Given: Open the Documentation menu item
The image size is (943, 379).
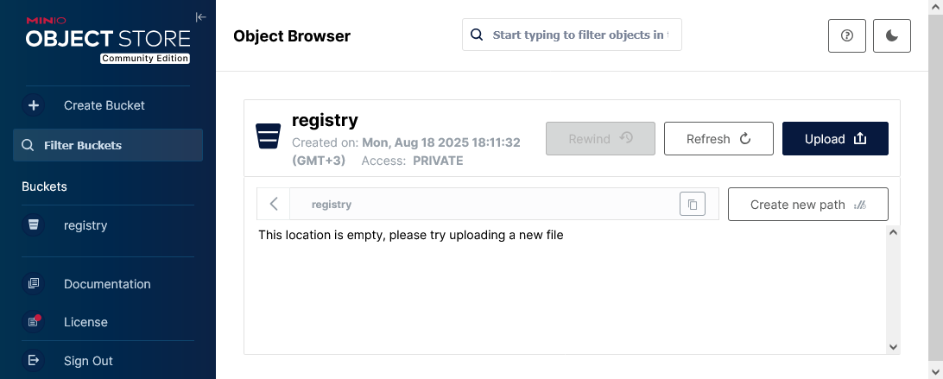Looking at the screenshot, I should pos(107,284).
